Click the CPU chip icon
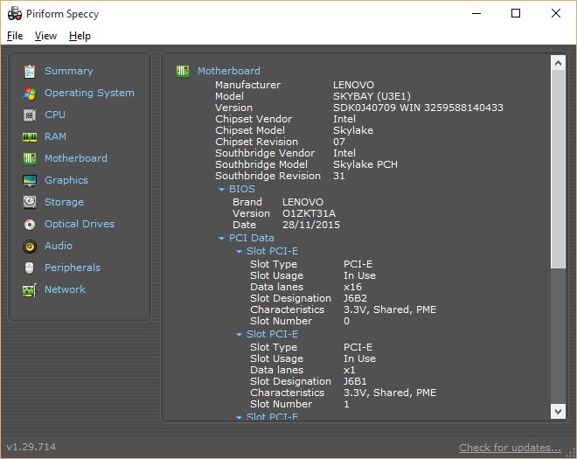 pos(30,115)
